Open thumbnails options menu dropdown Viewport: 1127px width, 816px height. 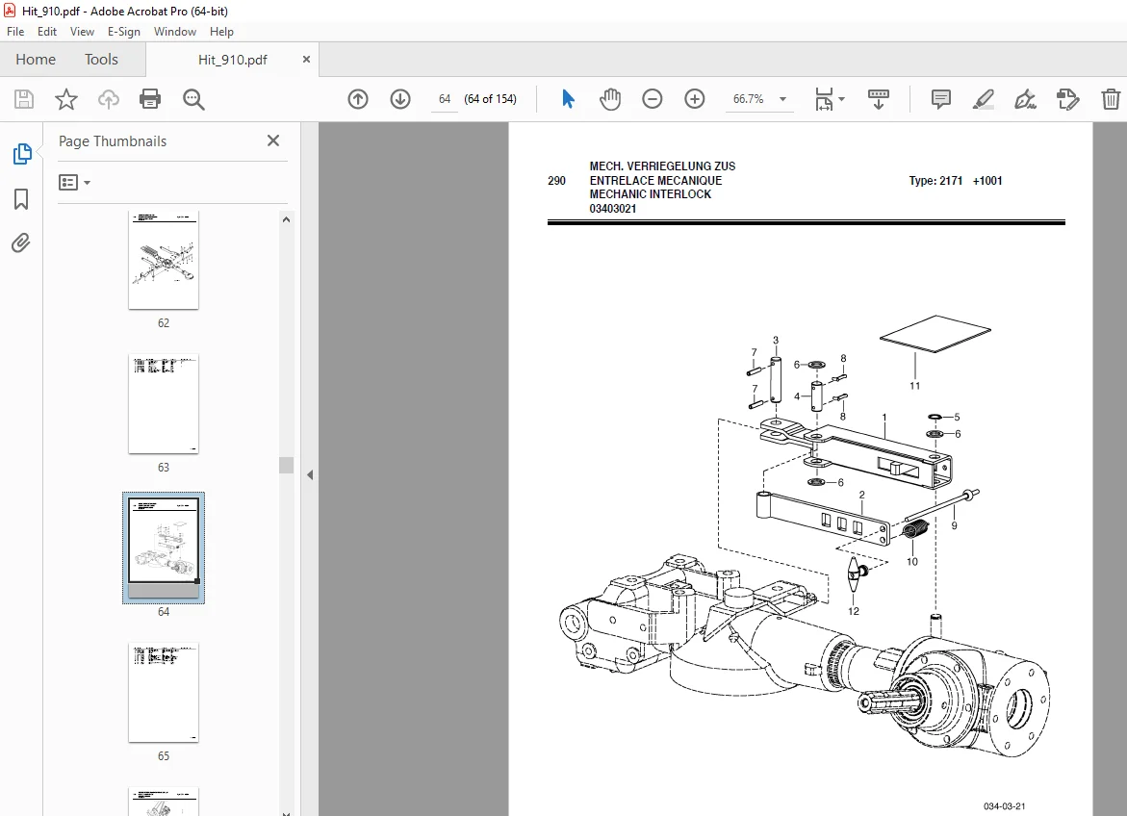[x=75, y=183]
